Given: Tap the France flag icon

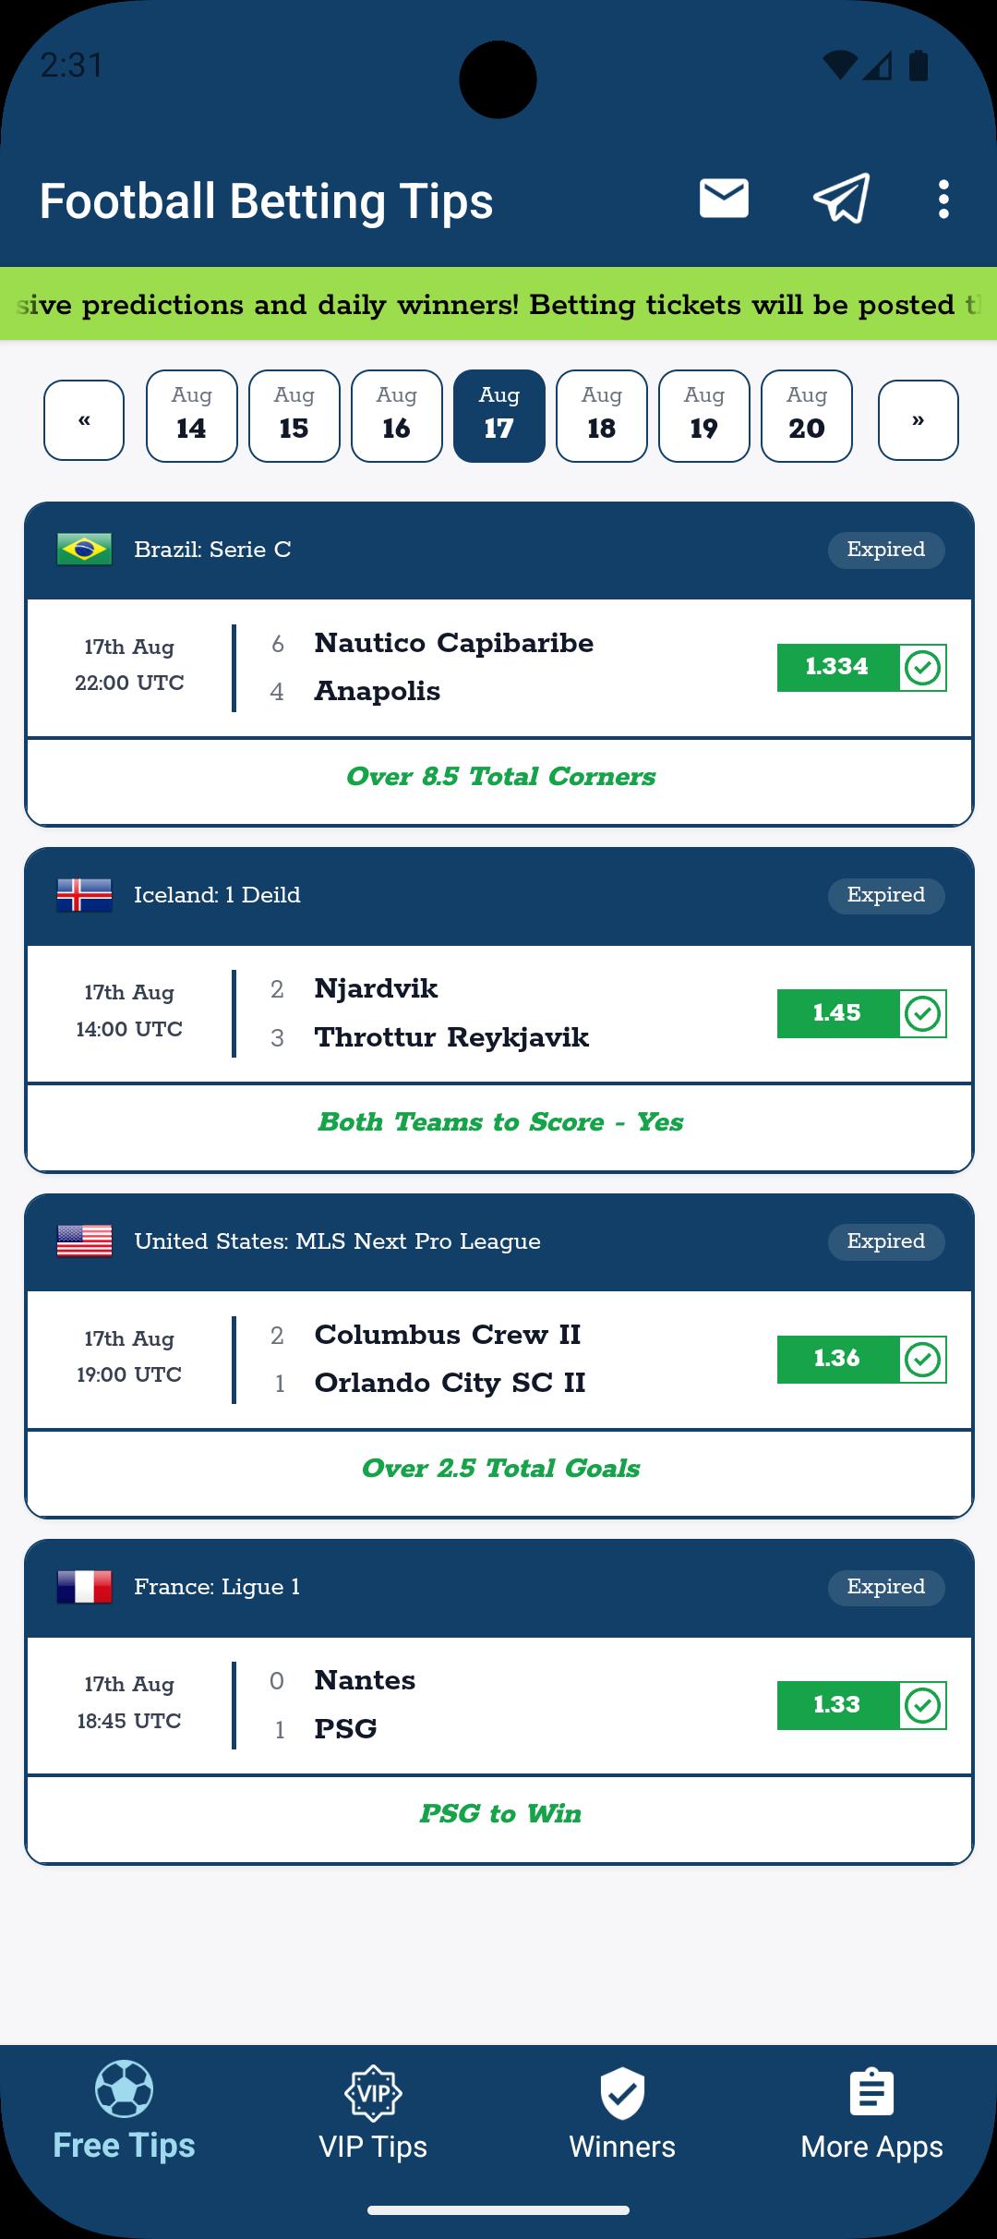Looking at the screenshot, I should point(84,1587).
